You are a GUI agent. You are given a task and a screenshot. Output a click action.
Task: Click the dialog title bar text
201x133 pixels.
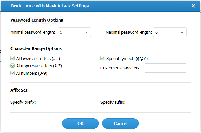pyautogui.click(x=50, y=6)
